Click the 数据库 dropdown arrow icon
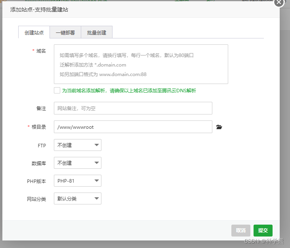This screenshot has height=248, width=290. [97, 163]
